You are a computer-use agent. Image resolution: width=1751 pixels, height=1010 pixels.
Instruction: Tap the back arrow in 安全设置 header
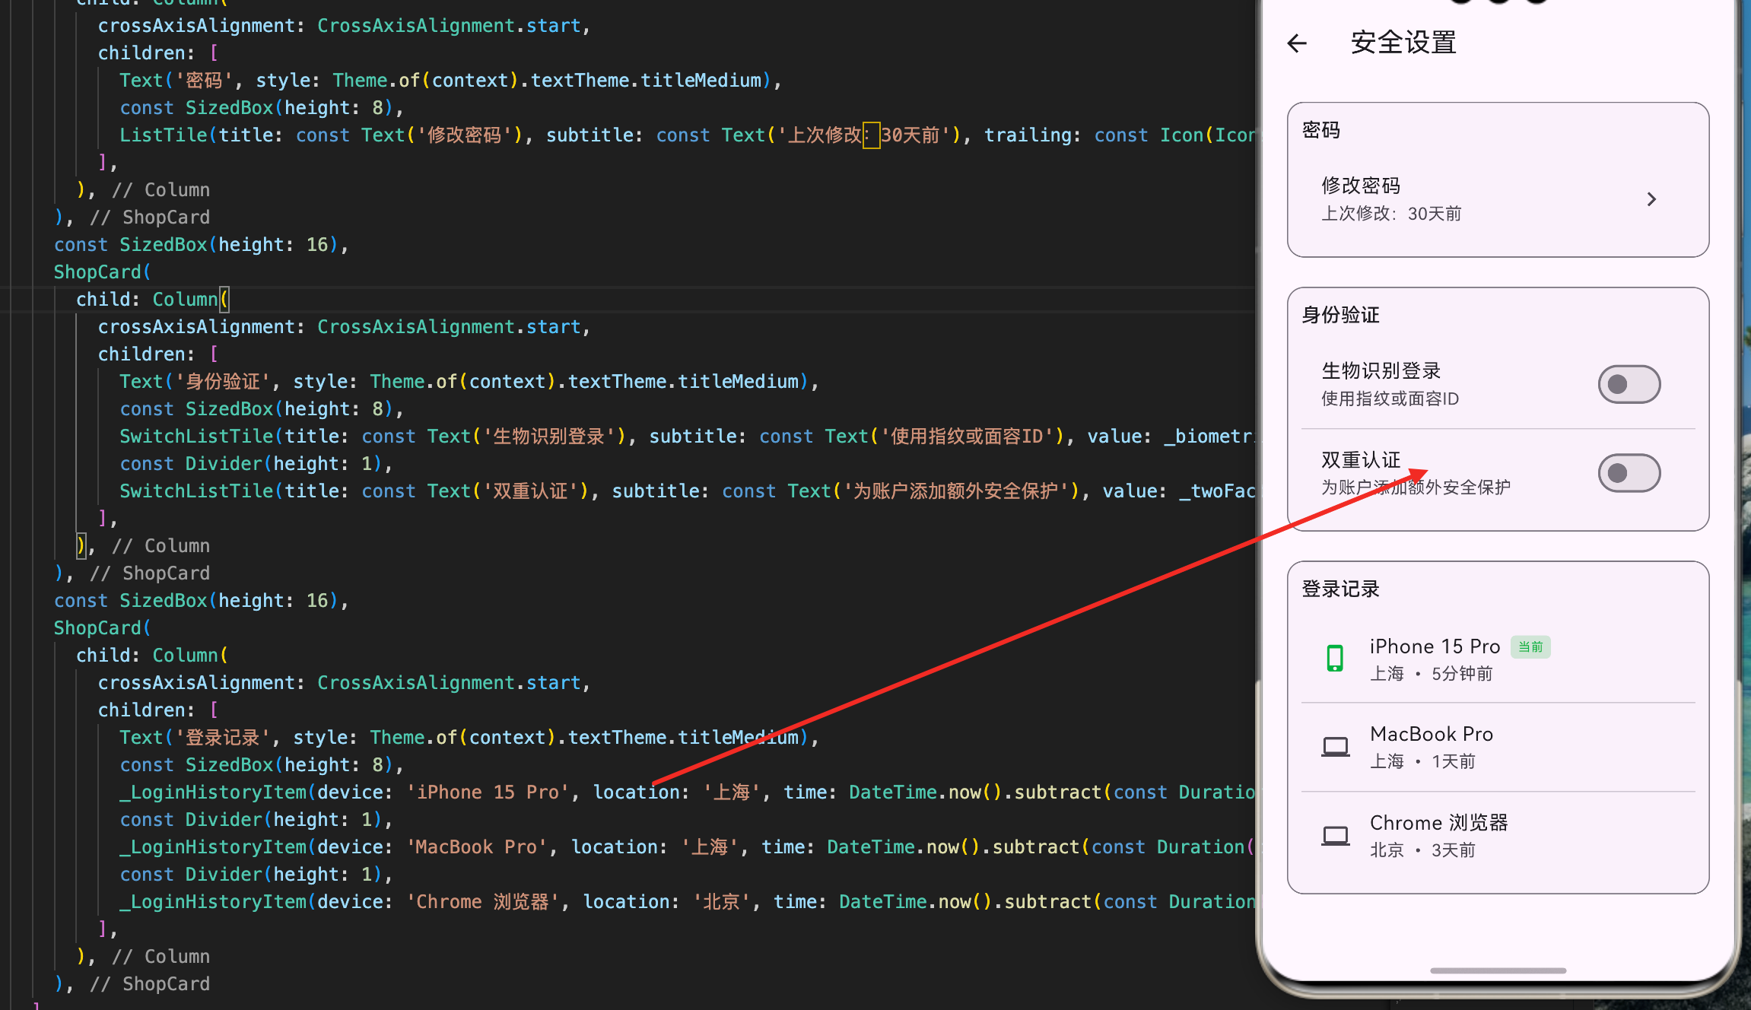point(1297,43)
